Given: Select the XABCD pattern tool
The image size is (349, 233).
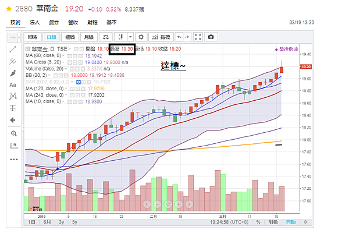Looking at the screenshot, I should 13,96.
